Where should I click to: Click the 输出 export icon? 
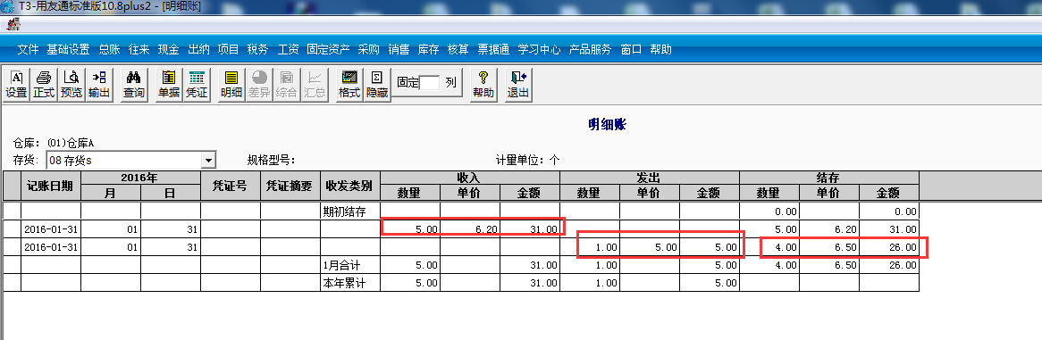pos(99,85)
